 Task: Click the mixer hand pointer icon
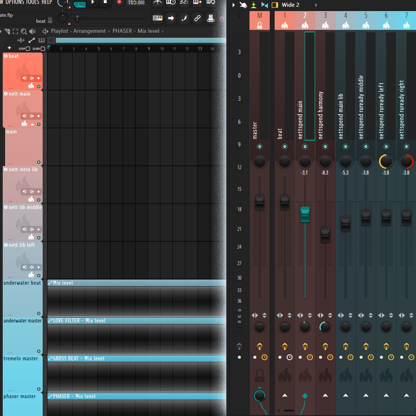pos(243,5)
